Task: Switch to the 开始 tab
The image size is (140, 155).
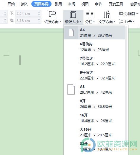Action: (11, 4)
